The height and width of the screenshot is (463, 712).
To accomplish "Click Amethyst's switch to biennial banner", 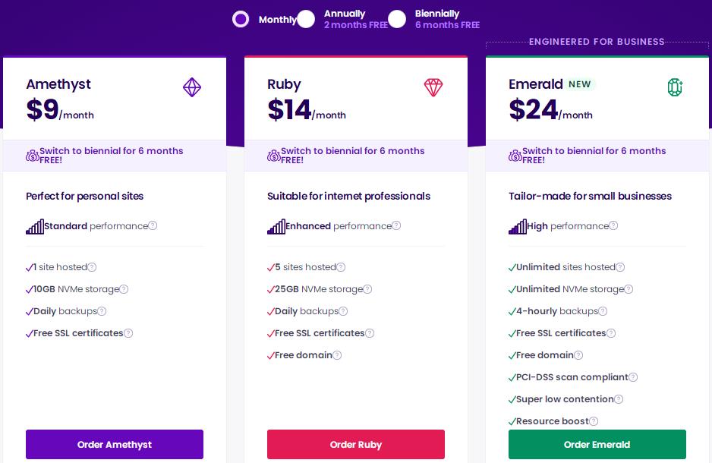I will click(x=115, y=156).
